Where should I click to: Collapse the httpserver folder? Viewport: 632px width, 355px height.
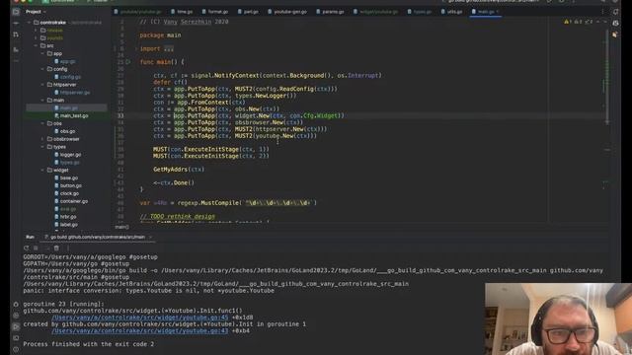tap(42, 85)
